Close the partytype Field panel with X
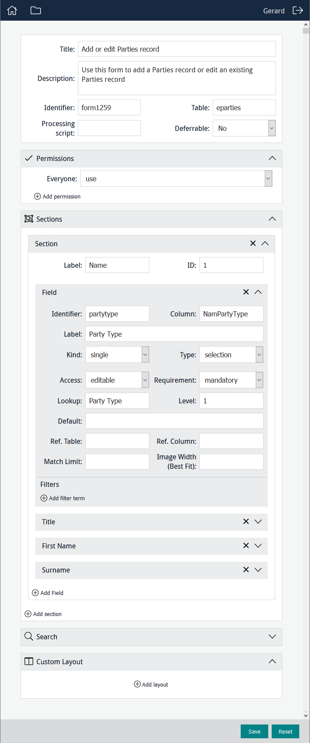Viewport: 310px width, 743px height. (246, 292)
